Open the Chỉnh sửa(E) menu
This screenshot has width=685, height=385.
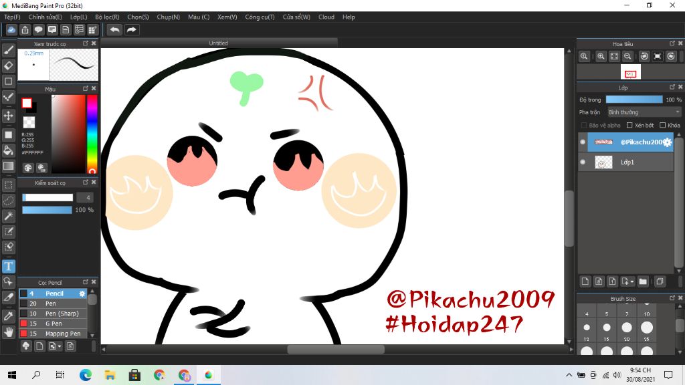pyautogui.click(x=45, y=17)
